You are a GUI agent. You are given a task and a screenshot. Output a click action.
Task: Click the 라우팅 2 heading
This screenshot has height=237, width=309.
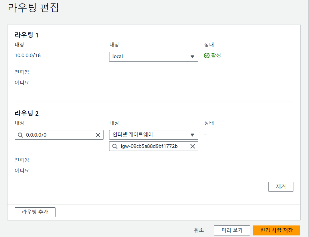(27, 113)
